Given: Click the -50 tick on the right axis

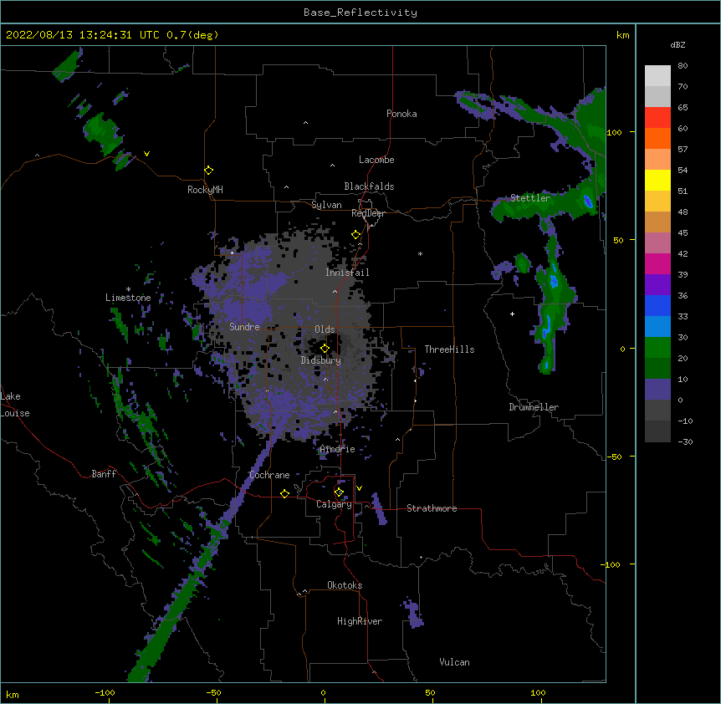Looking at the screenshot, I should [x=614, y=457].
